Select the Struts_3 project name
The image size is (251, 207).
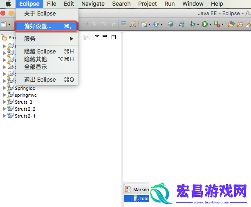24,102
